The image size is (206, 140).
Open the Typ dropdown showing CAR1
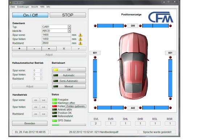69,27
